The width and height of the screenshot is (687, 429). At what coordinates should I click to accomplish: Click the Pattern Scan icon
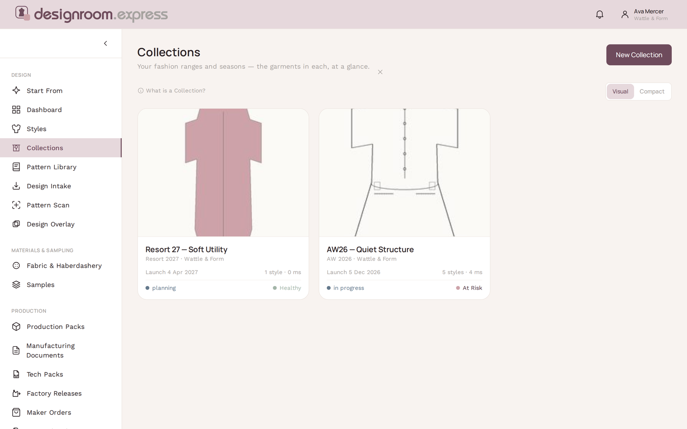(16, 205)
